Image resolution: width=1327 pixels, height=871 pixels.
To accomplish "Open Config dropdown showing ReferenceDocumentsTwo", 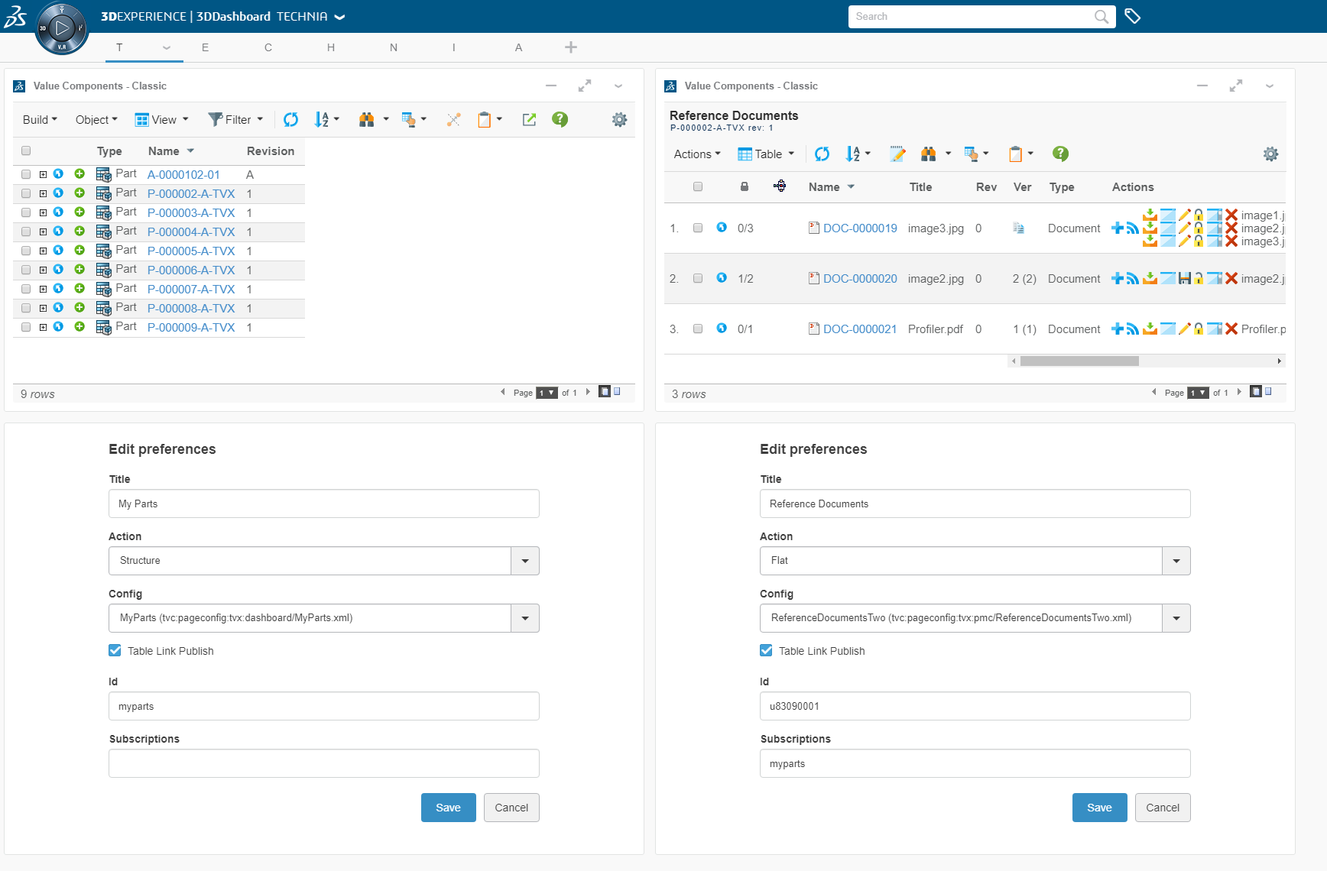I will point(1176,618).
